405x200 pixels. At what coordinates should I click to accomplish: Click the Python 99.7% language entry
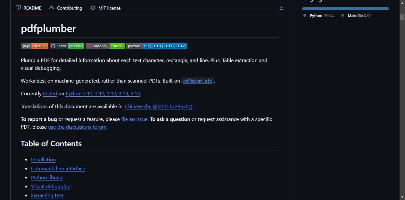318,16
